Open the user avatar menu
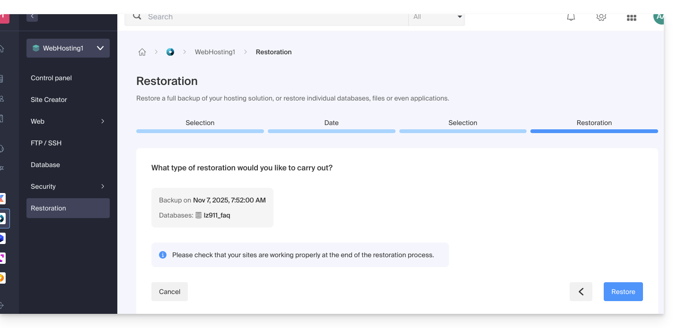 click(659, 17)
